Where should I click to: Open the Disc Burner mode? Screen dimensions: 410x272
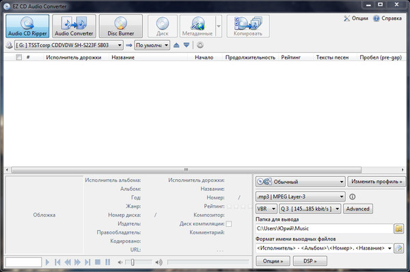pos(121,26)
